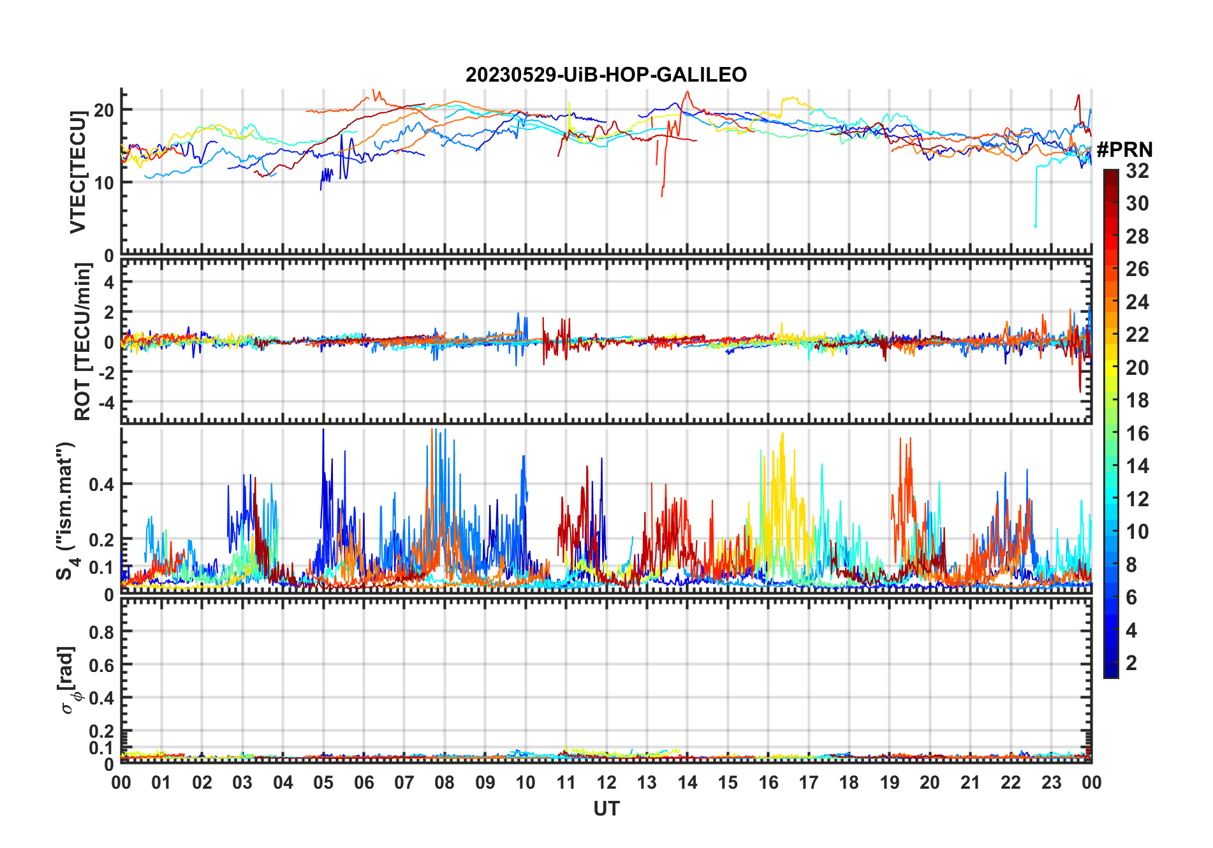1213x848 pixels.
Task: Select the 18 hour tick on the UT axis
Action: pos(849,783)
